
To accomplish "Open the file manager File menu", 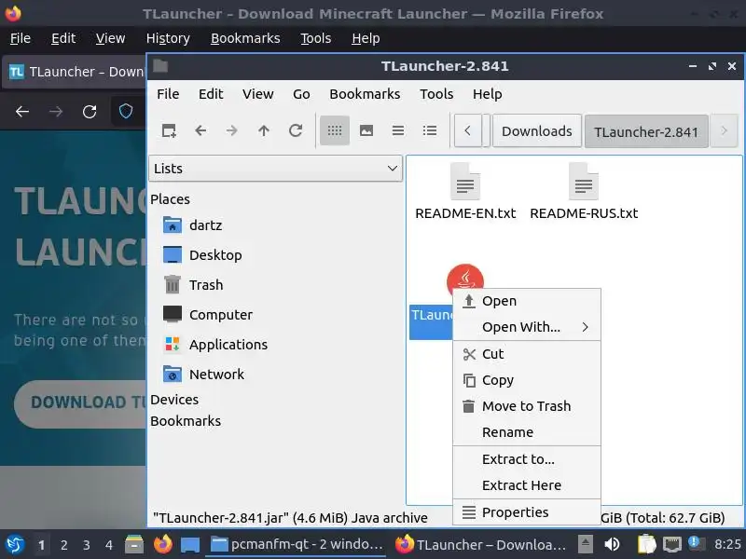I will [x=168, y=94].
